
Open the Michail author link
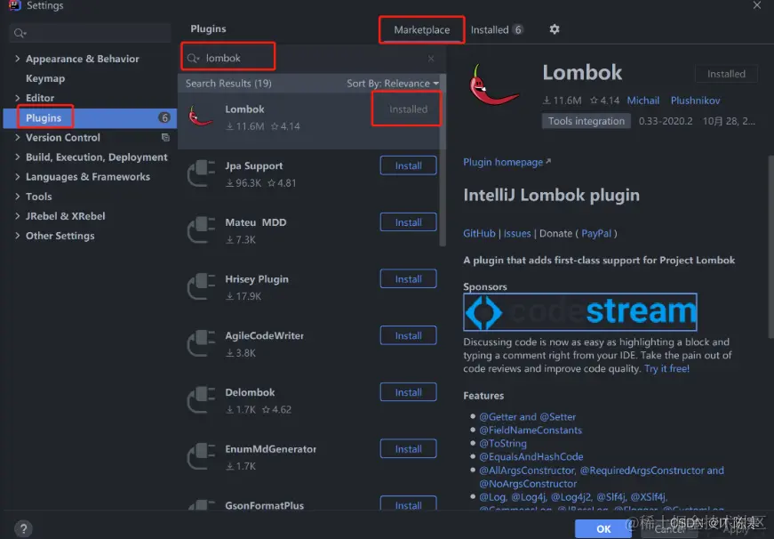tap(642, 101)
